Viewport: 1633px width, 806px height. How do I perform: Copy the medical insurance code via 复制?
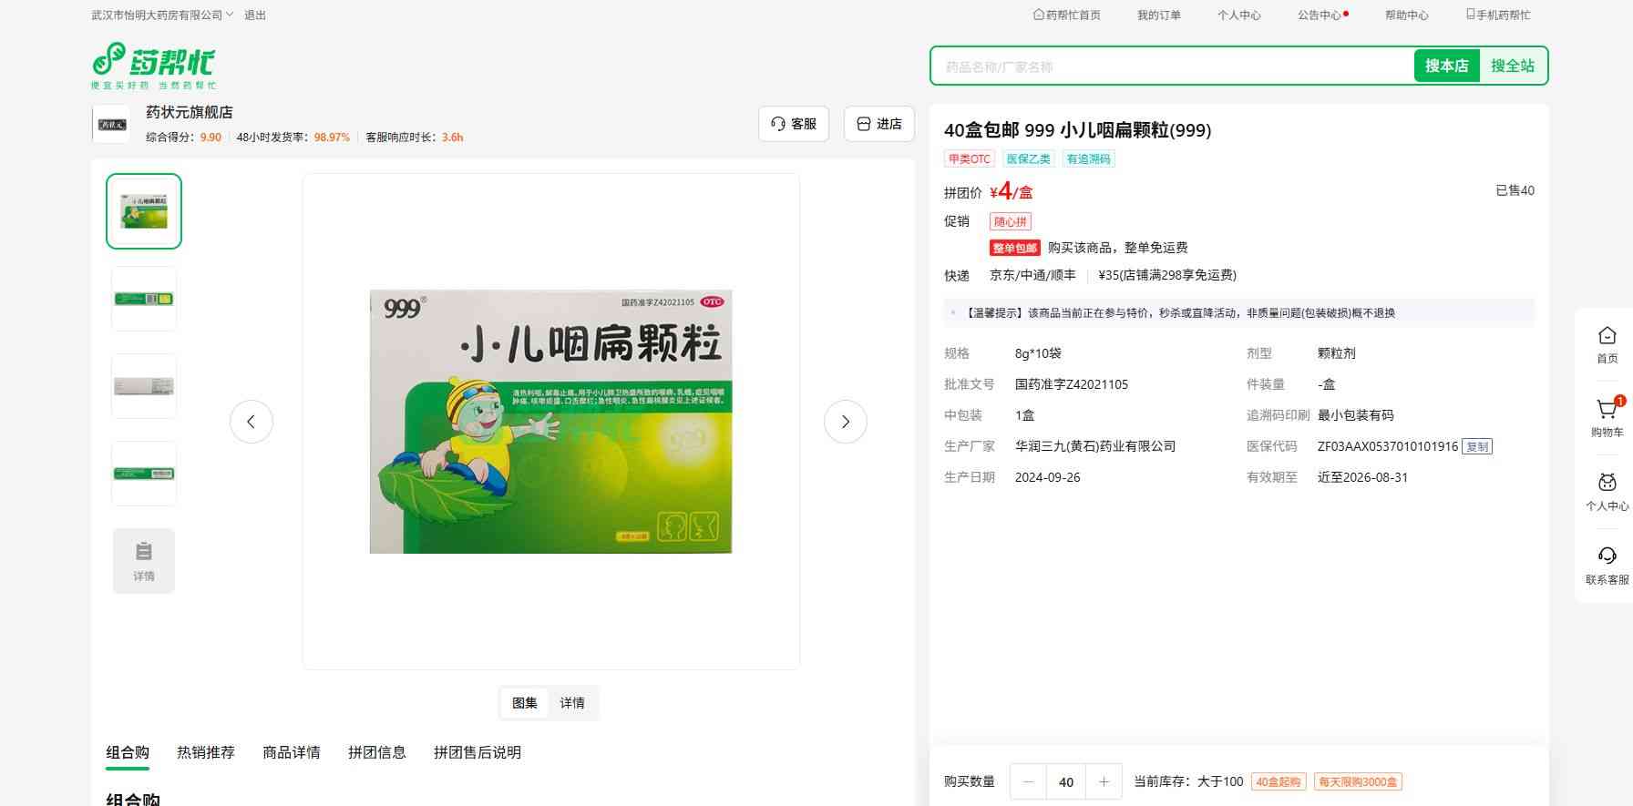click(x=1477, y=447)
